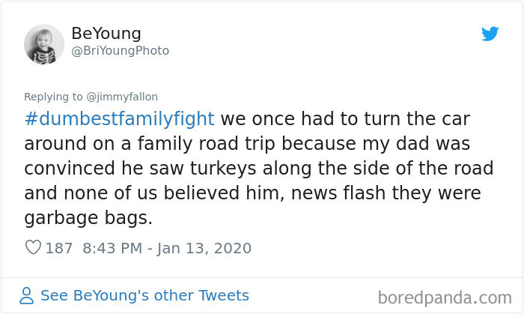The width and height of the screenshot is (524, 314).
Task: Open BeYoung's profile avatar photo
Action: pos(44,43)
